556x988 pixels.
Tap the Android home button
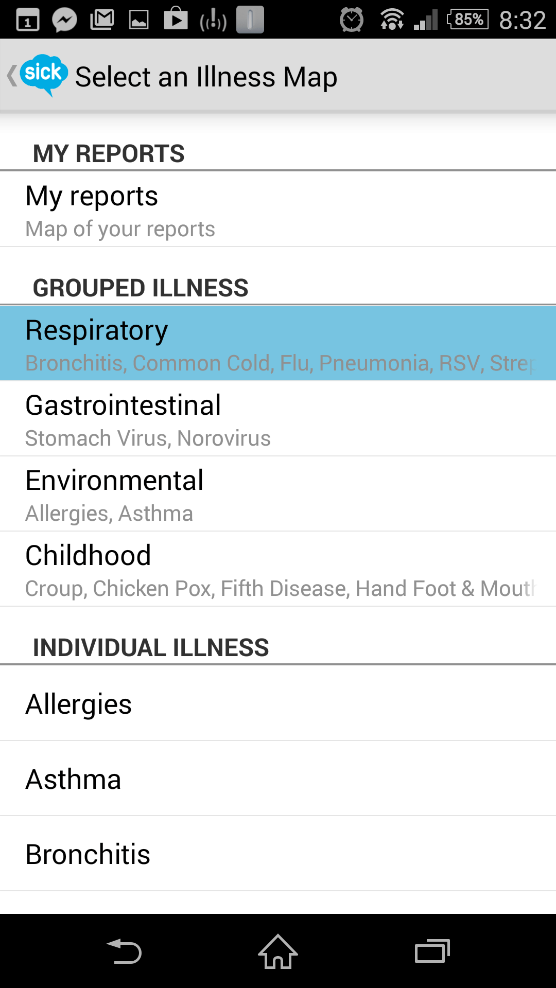tap(278, 951)
